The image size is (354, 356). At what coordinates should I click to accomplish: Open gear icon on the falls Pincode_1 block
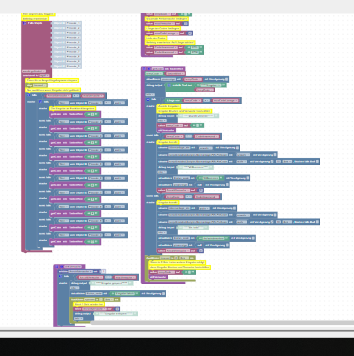tap(40, 102)
